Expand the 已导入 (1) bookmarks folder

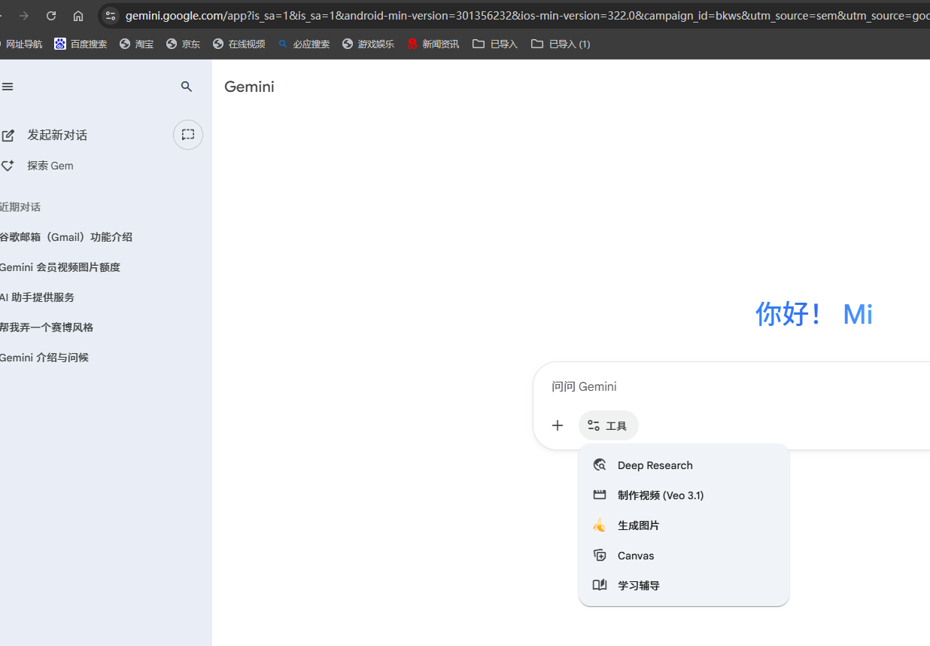[x=561, y=44]
